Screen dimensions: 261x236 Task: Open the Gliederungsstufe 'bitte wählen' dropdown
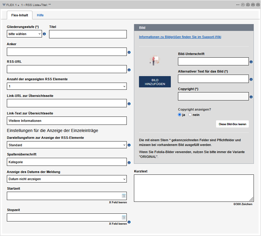tap(24, 34)
